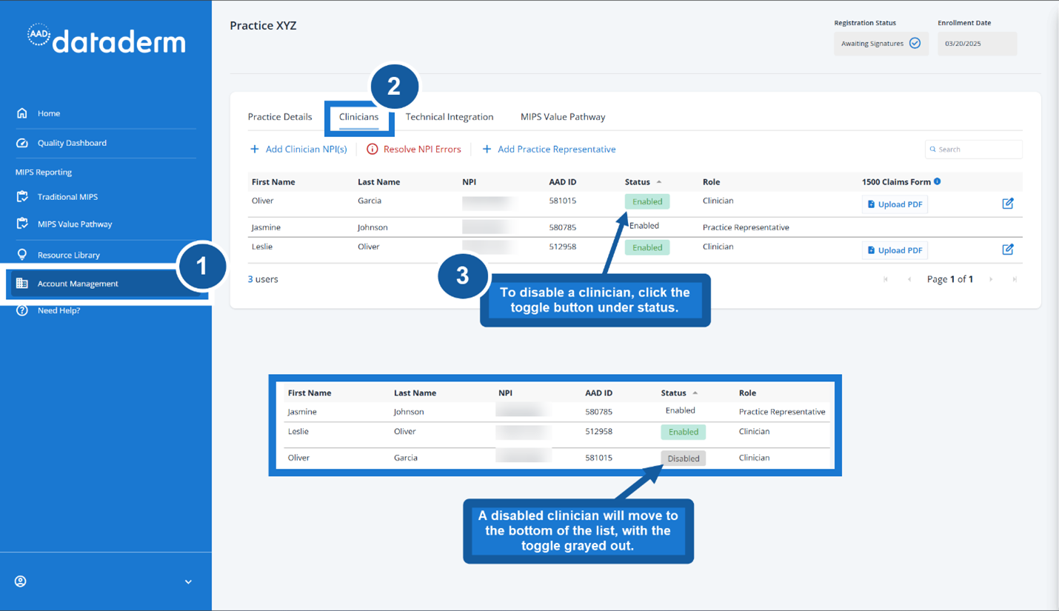Open Quality Dashboard via its gauge icon

[21, 144]
